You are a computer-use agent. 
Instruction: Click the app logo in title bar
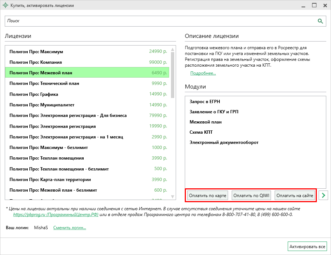pos(5,5)
